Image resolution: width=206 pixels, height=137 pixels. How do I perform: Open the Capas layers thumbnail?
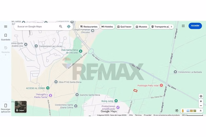(x=21, y=107)
